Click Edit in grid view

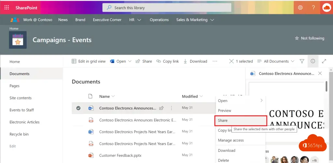pyautogui.click(x=88, y=61)
